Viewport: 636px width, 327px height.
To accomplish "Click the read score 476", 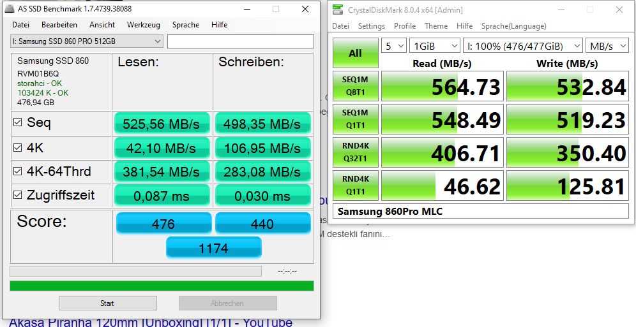I will (x=164, y=223).
